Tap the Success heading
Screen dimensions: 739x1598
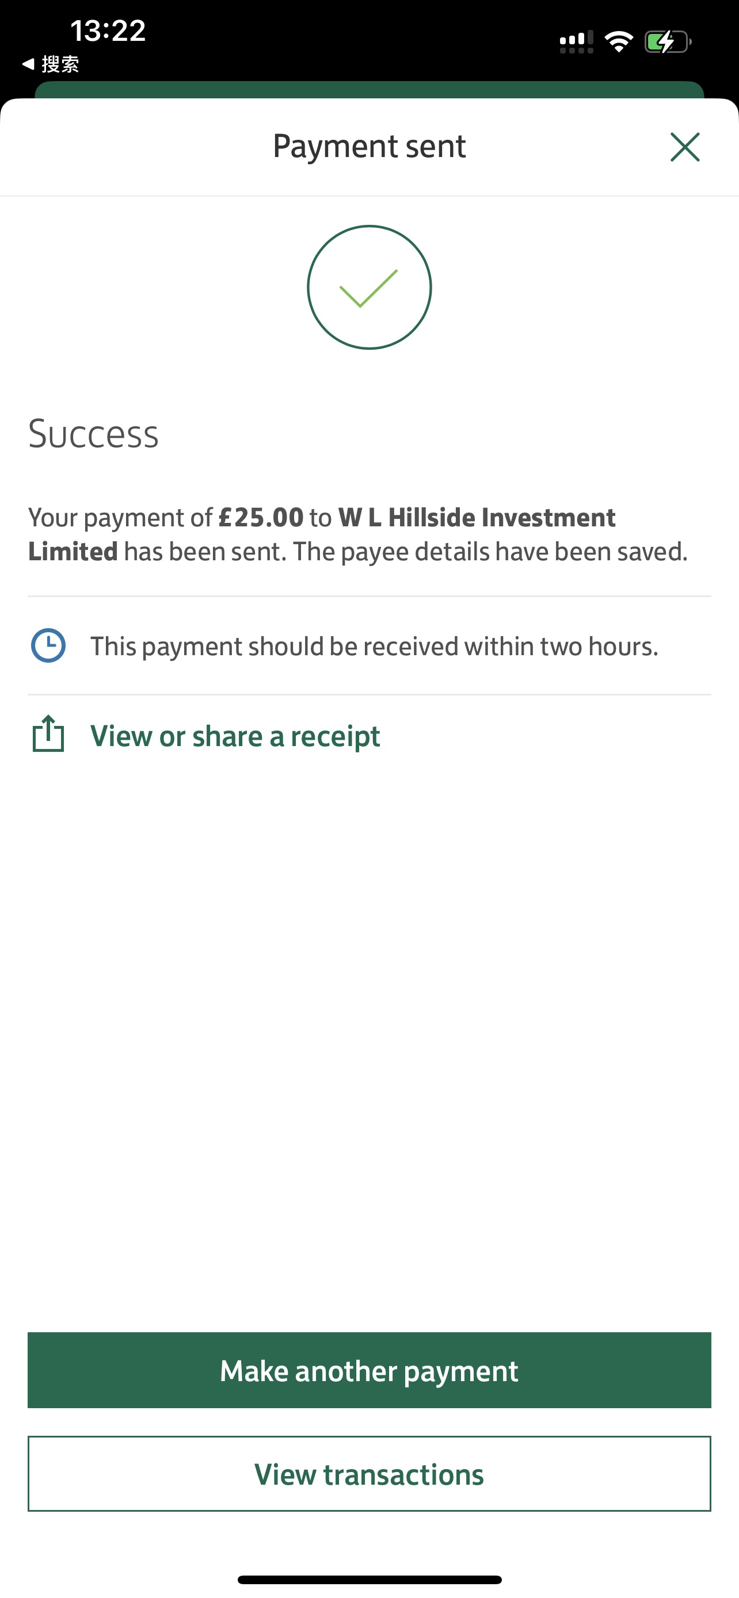click(x=94, y=434)
